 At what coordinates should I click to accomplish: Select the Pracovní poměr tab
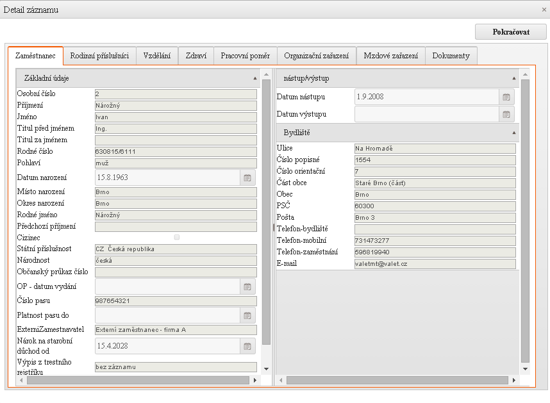(x=246, y=56)
